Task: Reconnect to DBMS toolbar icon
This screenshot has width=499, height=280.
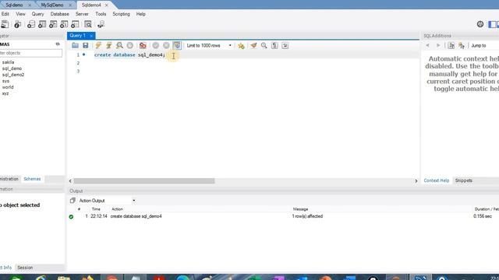Action: (x=101, y=24)
